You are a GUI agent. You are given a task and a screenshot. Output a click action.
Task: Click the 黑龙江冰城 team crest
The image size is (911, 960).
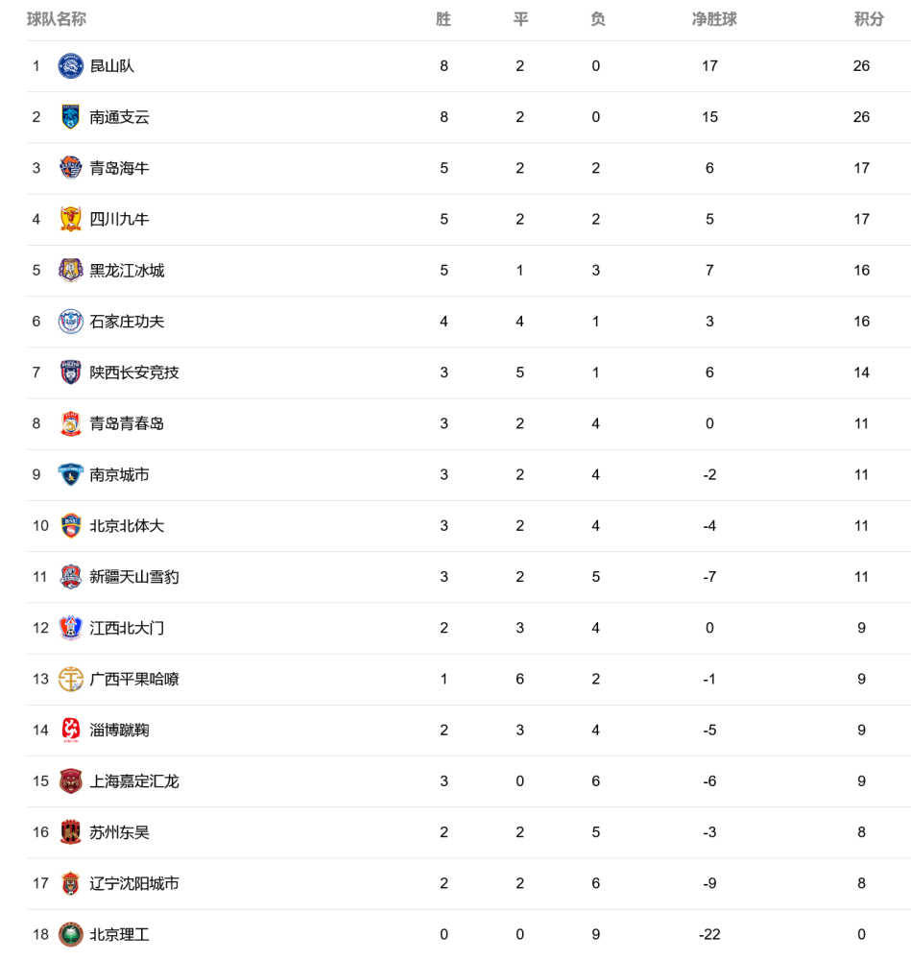click(70, 270)
